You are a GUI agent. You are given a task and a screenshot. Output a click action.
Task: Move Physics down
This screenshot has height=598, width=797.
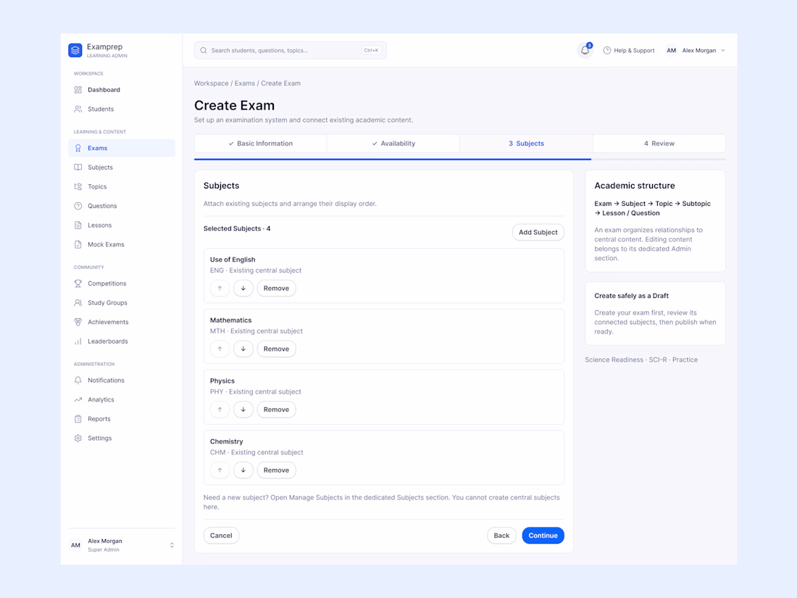point(243,410)
